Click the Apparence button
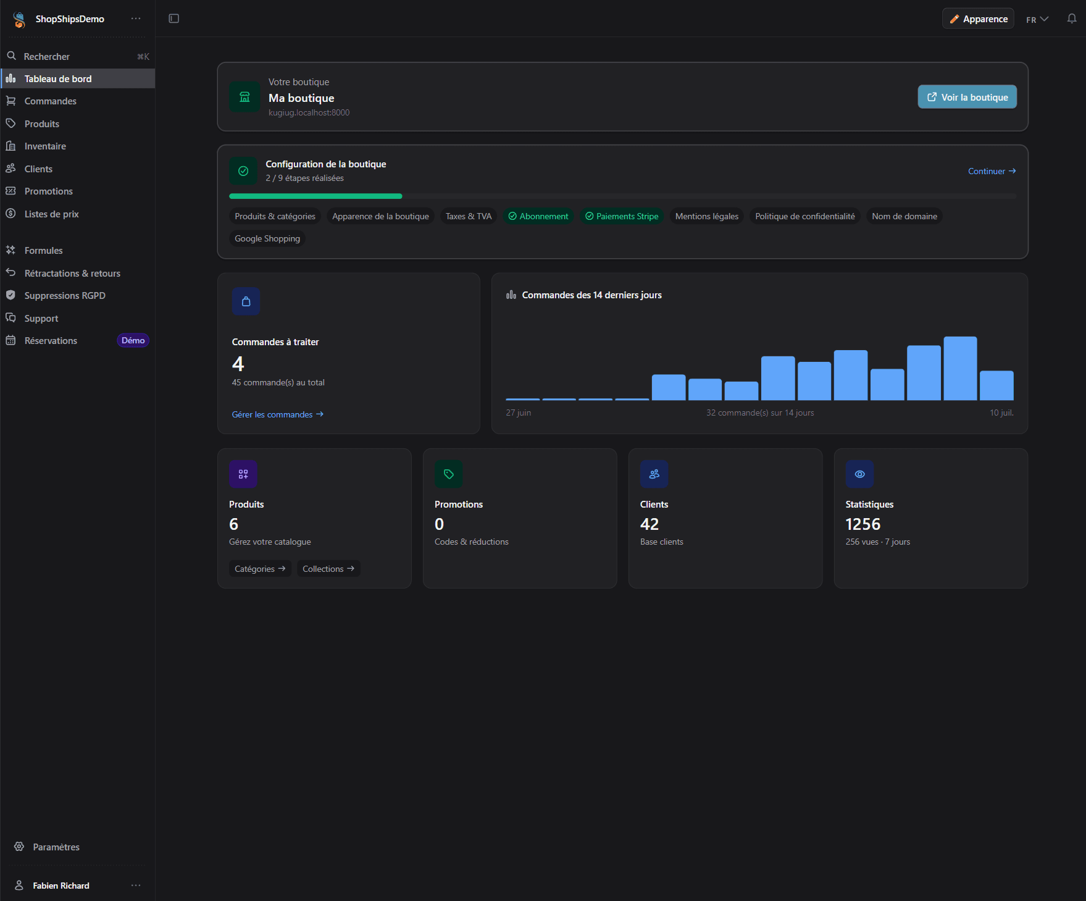The width and height of the screenshot is (1086, 901). [978, 19]
